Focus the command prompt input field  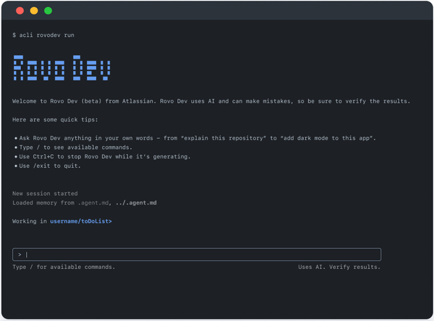[x=197, y=254]
